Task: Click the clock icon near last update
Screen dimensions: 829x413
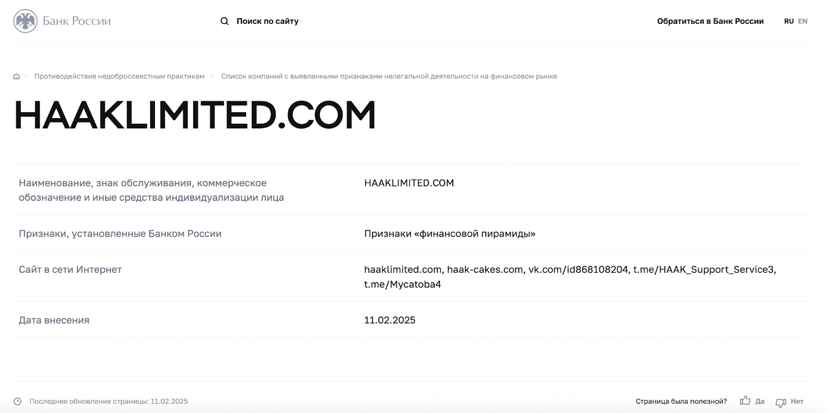Action: coord(18,402)
